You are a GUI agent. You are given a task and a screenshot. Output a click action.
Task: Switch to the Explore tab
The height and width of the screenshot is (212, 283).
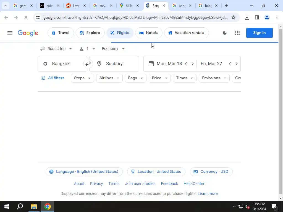(x=90, y=33)
